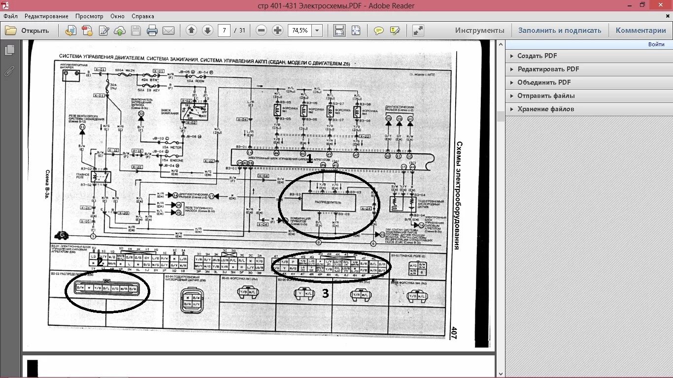Viewport: 673px width, 378px height.
Task: Open the zoom level dropdown arrow
Action: point(317,31)
